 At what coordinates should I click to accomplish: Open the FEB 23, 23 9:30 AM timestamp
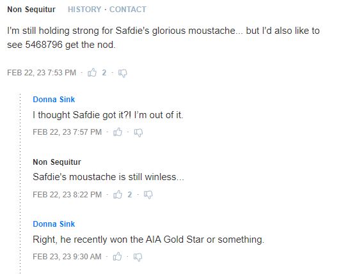coord(67,257)
